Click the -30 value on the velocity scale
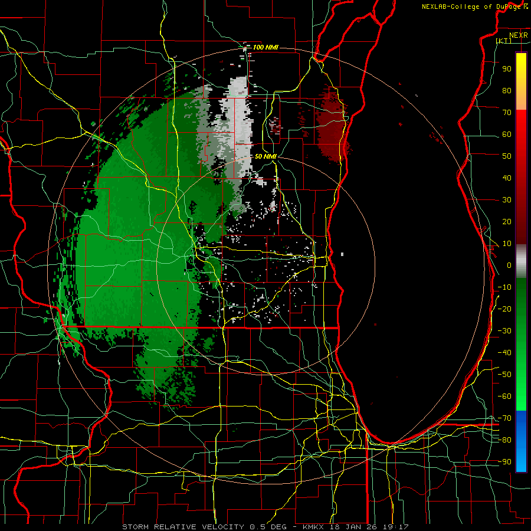Screen dimensions: 531x531 click(504, 331)
